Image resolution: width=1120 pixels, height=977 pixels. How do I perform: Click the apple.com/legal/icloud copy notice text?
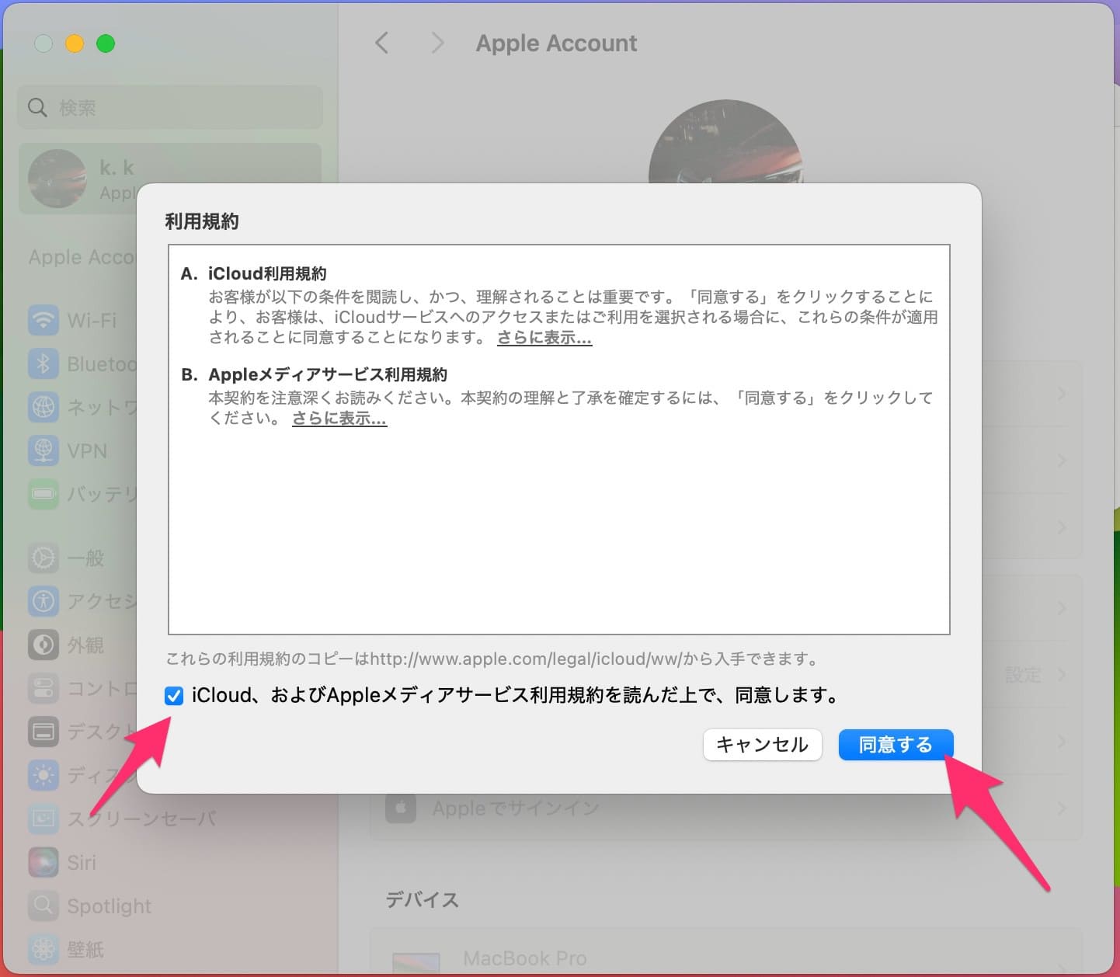[494, 659]
